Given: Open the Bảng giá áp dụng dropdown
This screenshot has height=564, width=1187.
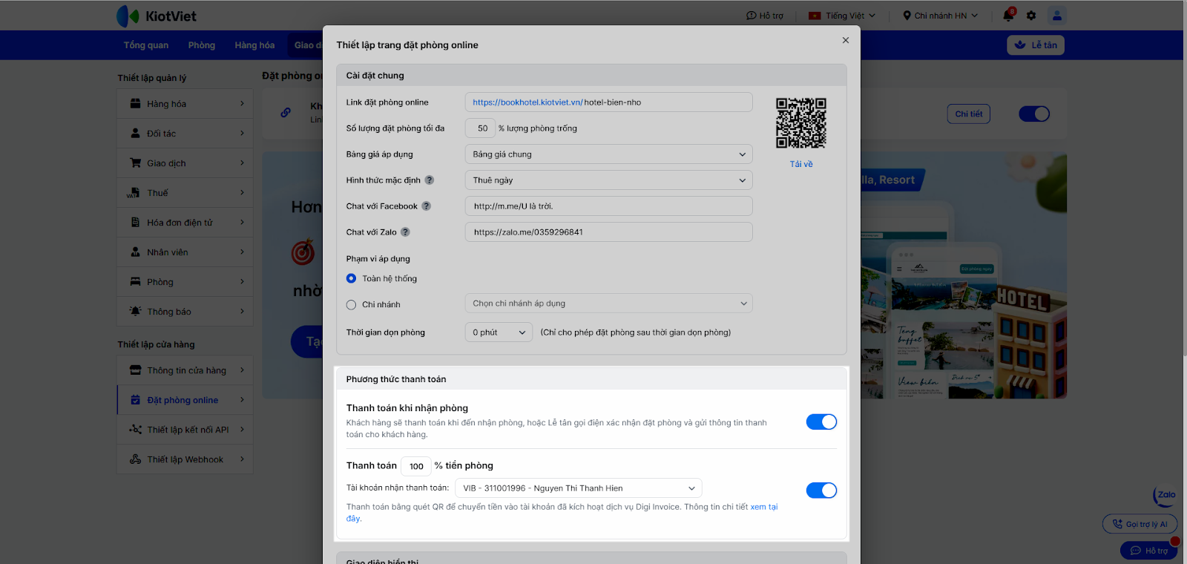Looking at the screenshot, I should tap(609, 154).
